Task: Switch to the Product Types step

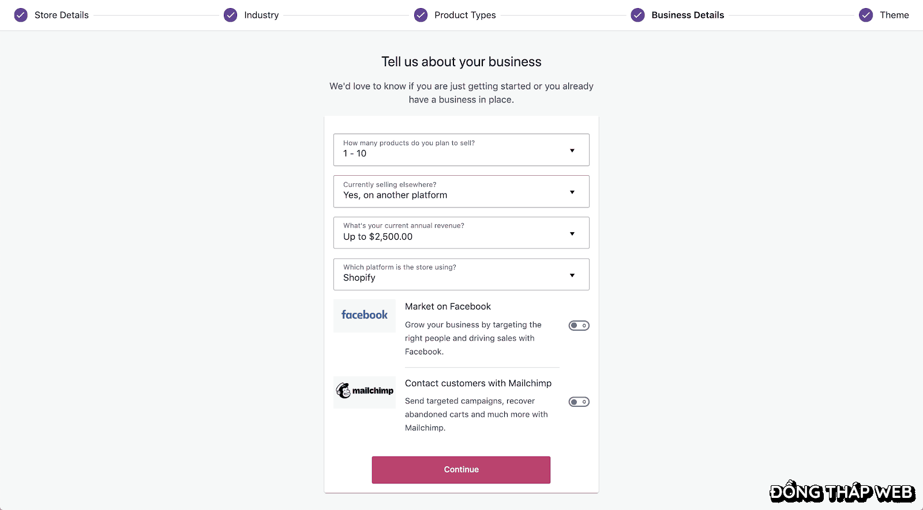Action: (x=465, y=15)
